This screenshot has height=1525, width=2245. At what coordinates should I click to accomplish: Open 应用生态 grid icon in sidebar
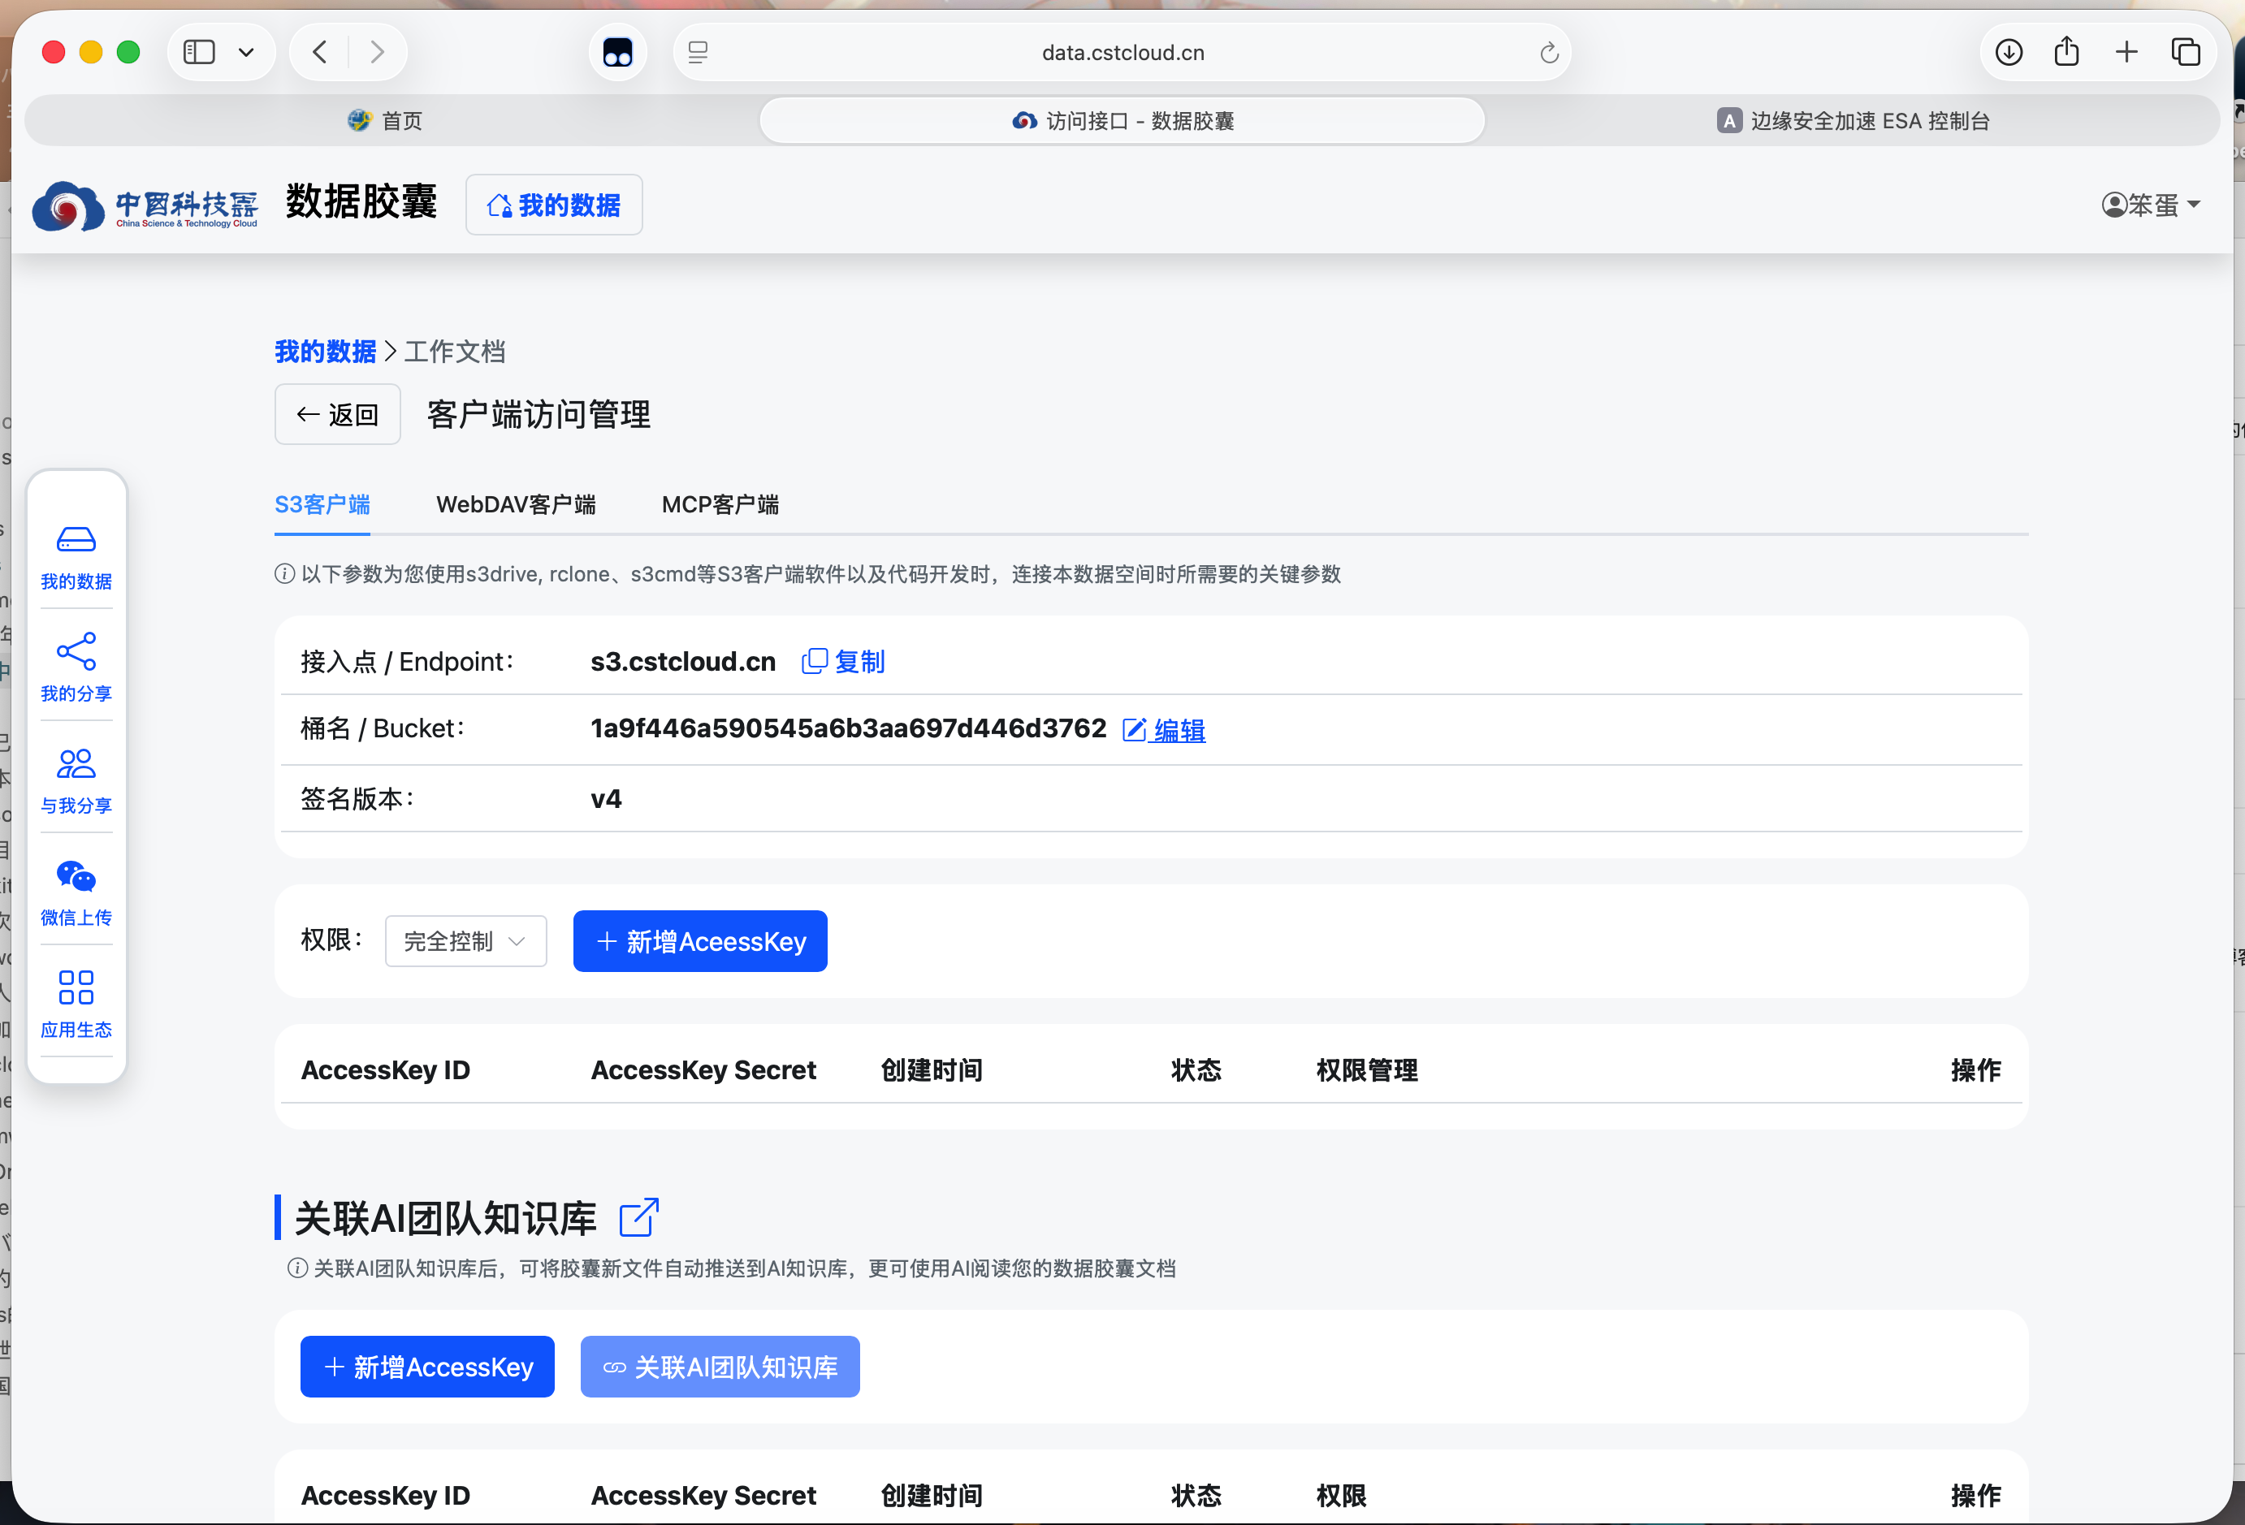click(x=76, y=988)
